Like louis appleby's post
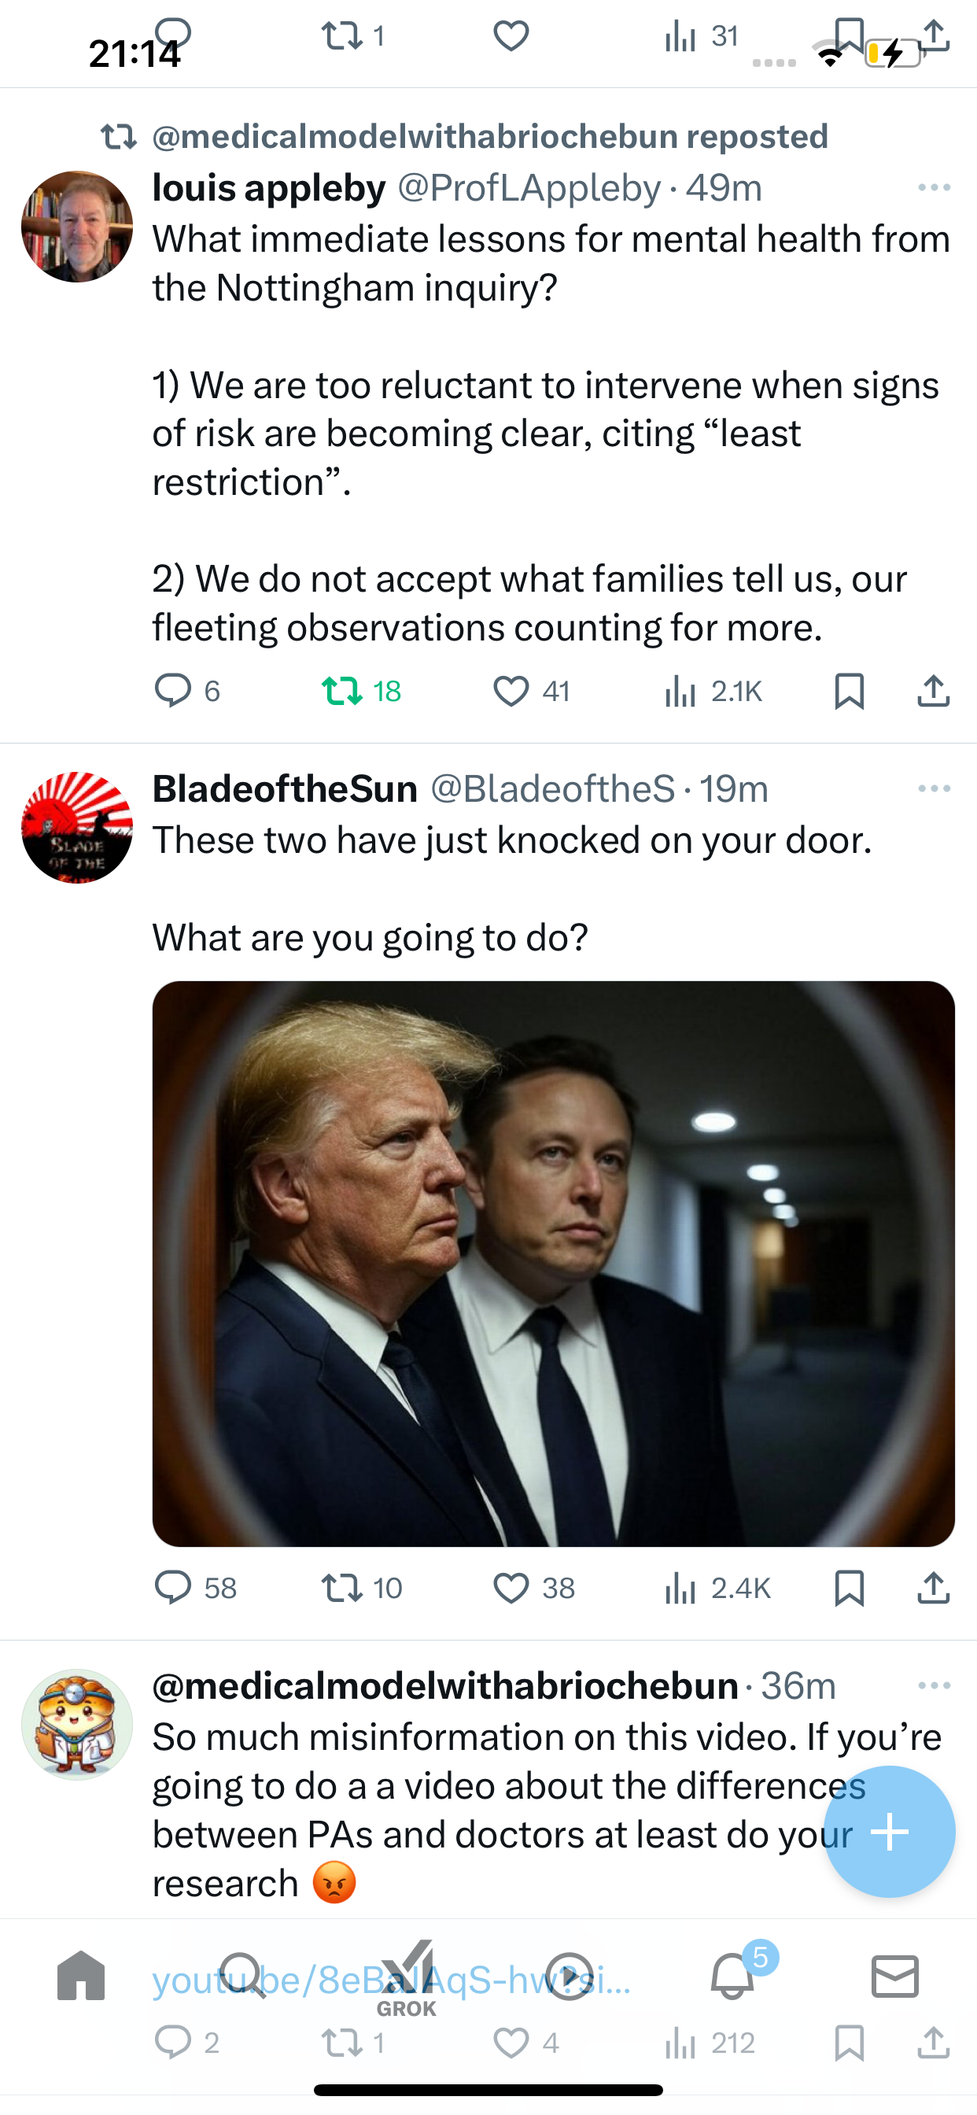 (x=511, y=691)
